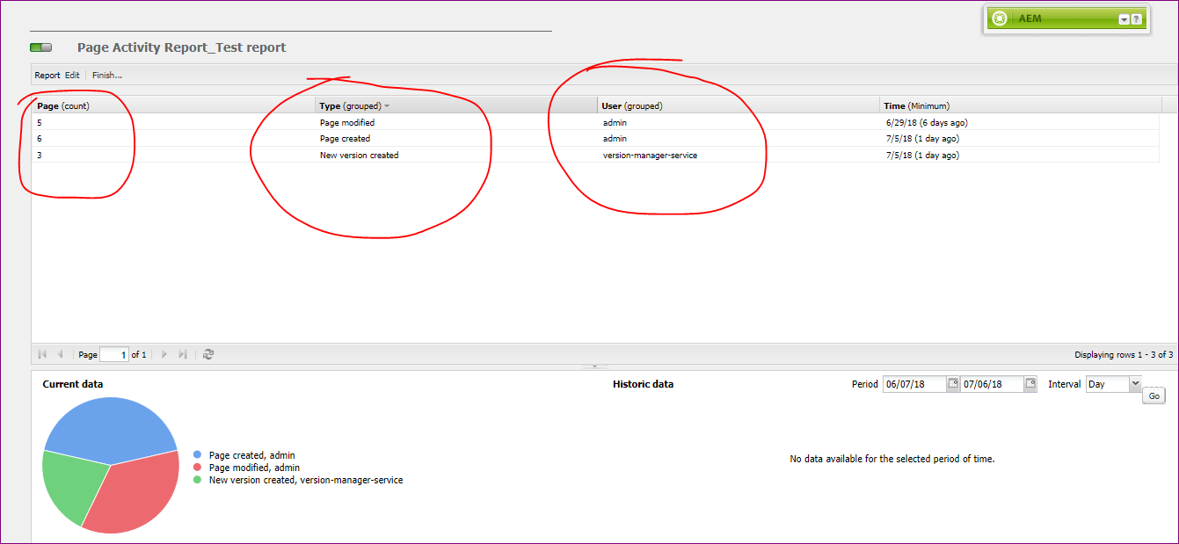The image size is (1179, 544).
Task: Jump to the last page of results
Action: coord(182,354)
